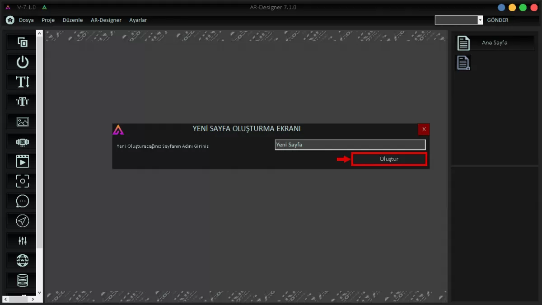
Task: Select Ana Sayfa in the pages list
Action: pos(494,43)
